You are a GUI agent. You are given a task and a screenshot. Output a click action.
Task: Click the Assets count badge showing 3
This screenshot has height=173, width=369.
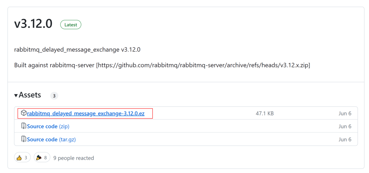[x=54, y=96]
